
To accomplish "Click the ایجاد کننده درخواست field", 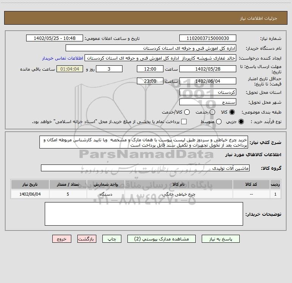I will click(160, 58).
